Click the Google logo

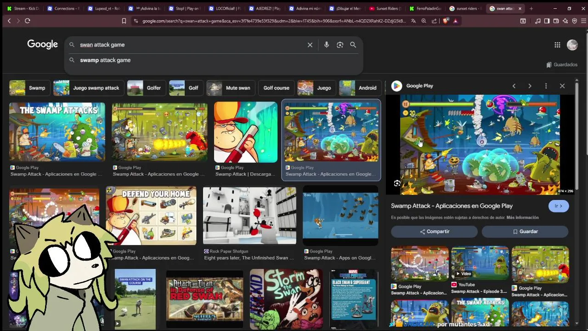(42, 44)
